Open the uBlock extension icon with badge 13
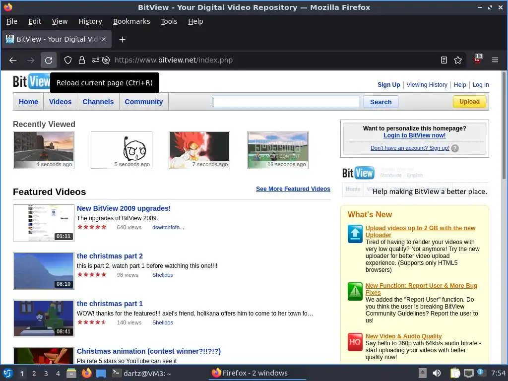This screenshot has height=381, width=508. coord(478,59)
